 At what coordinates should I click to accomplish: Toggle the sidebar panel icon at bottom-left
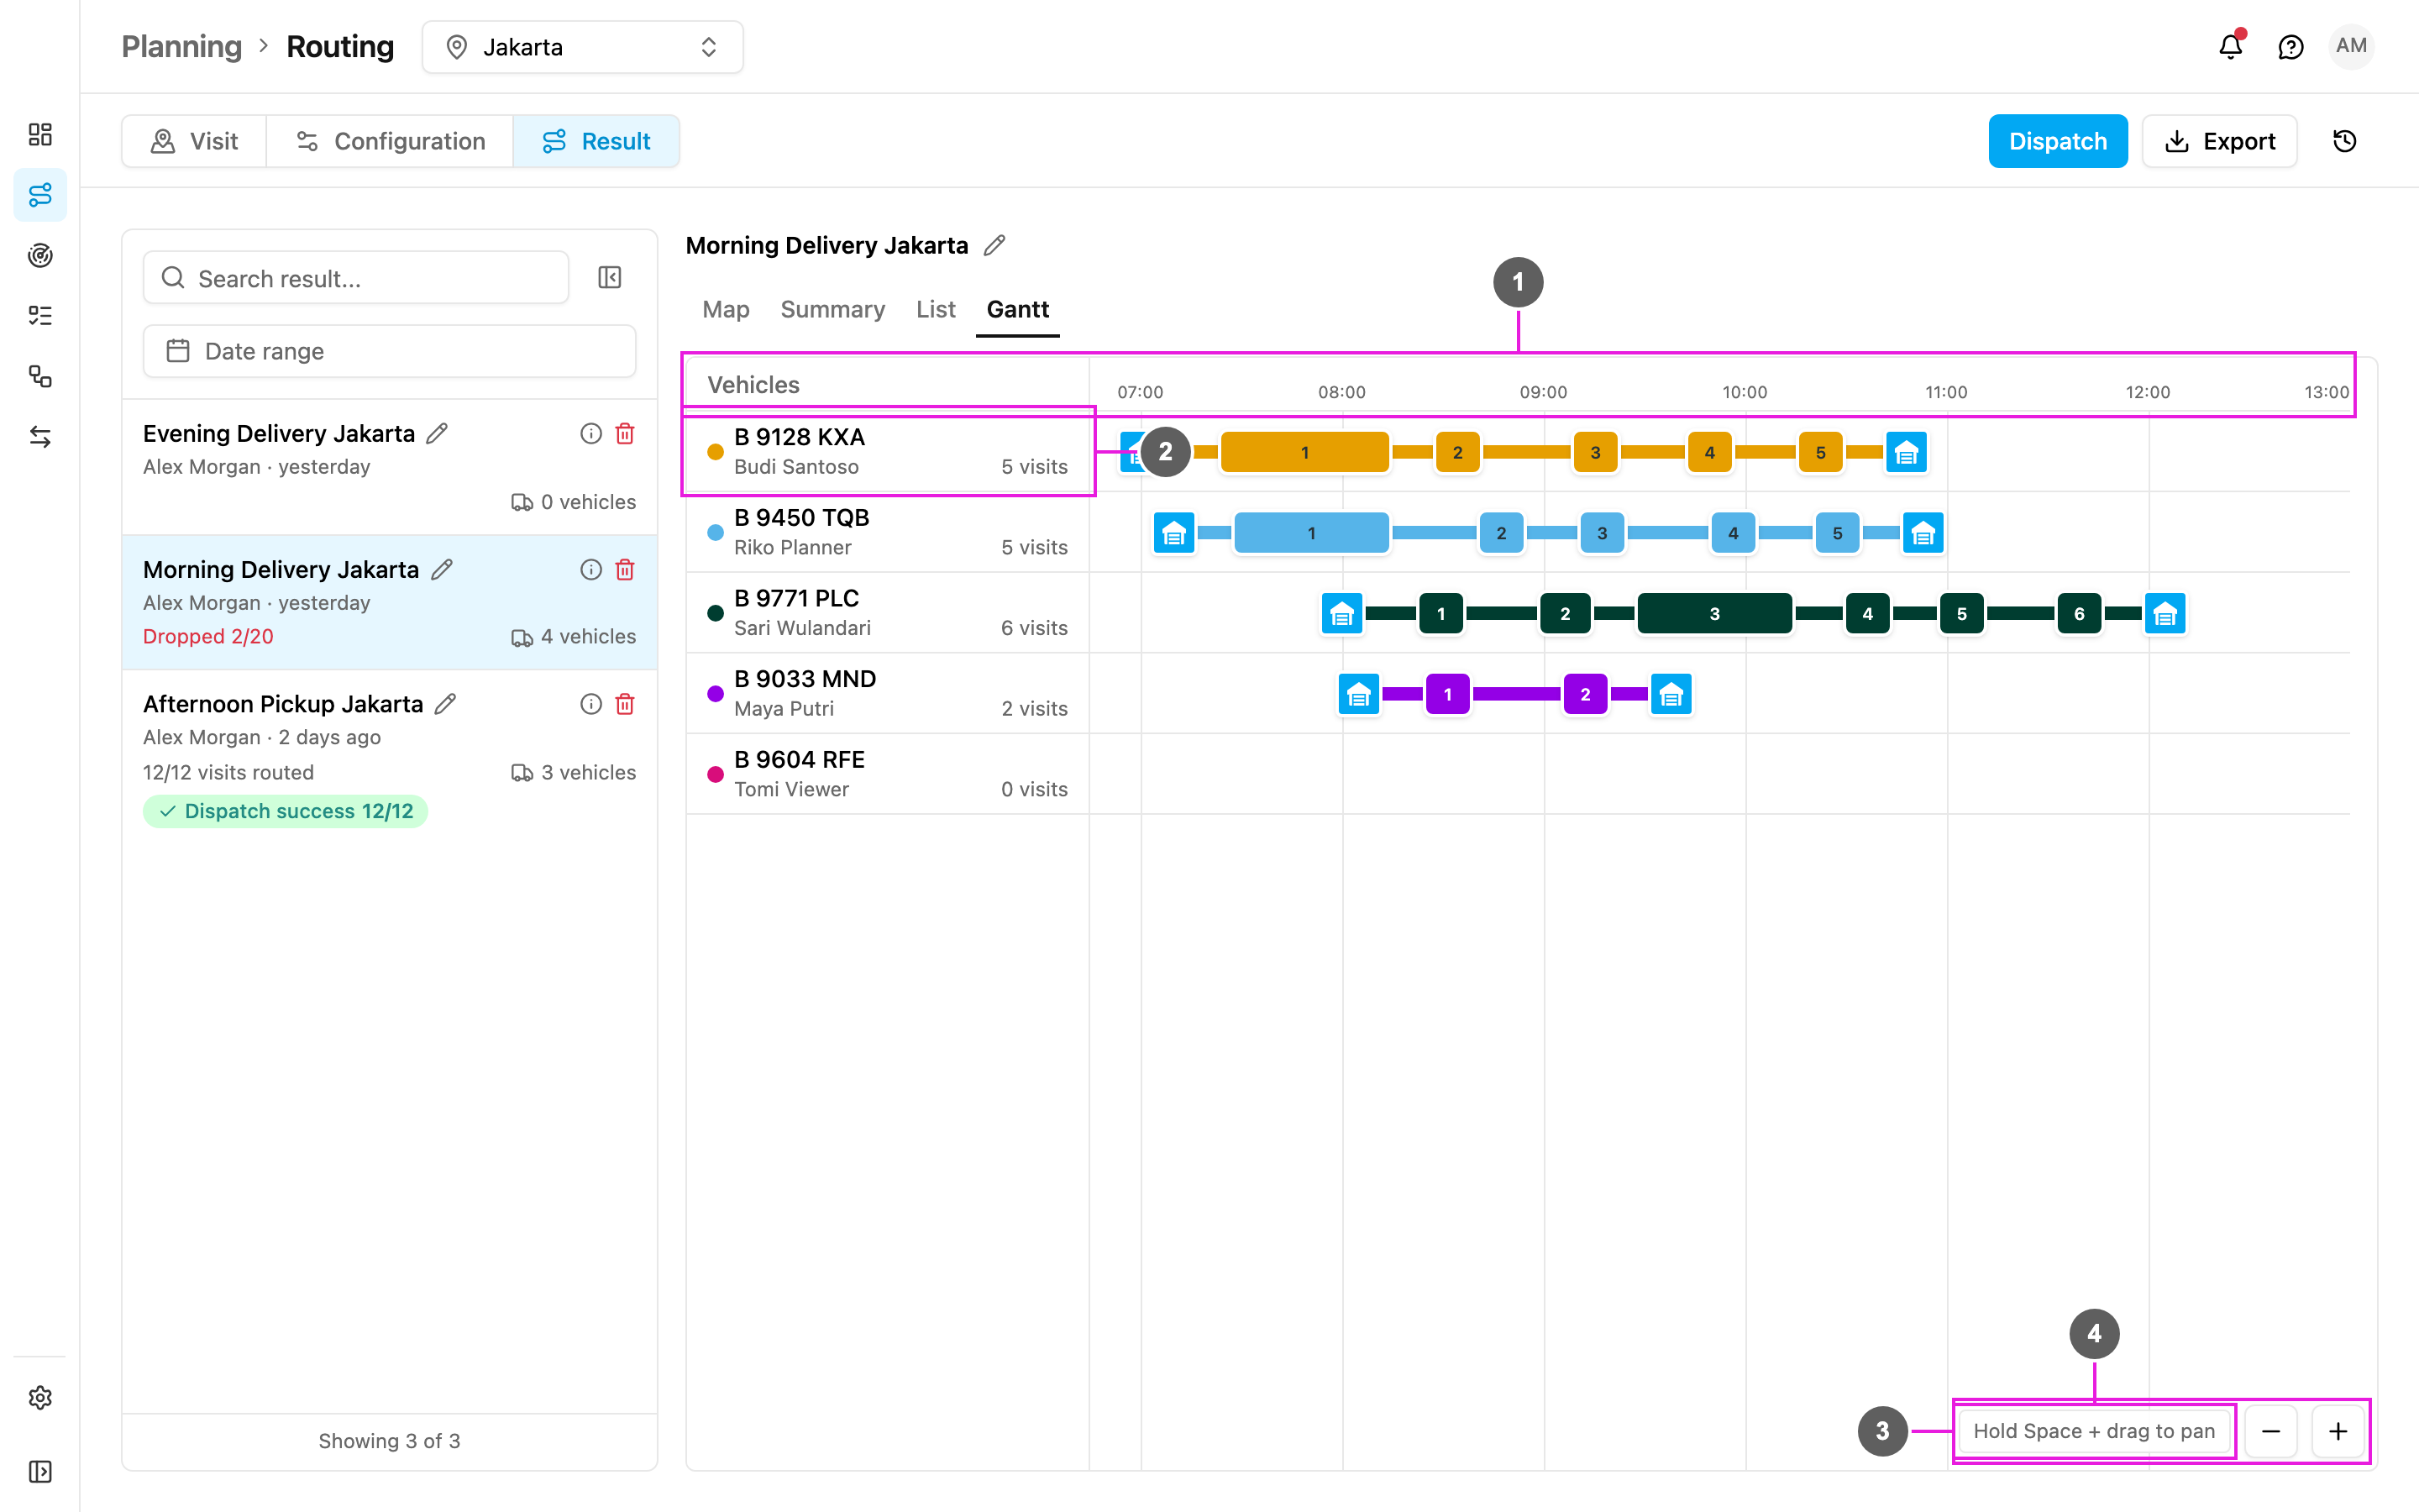pos(40,1471)
